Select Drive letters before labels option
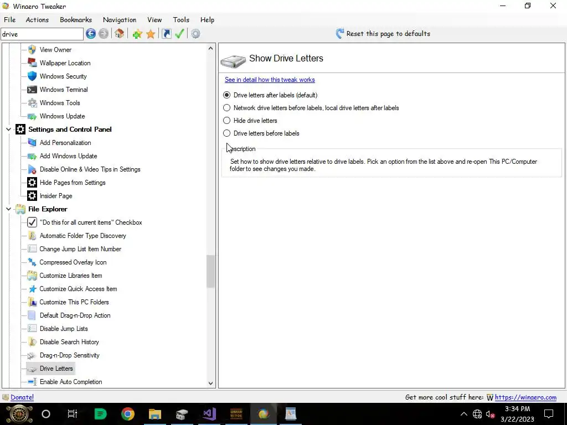Image resolution: width=567 pixels, height=425 pixels. (x=261, y=133)
